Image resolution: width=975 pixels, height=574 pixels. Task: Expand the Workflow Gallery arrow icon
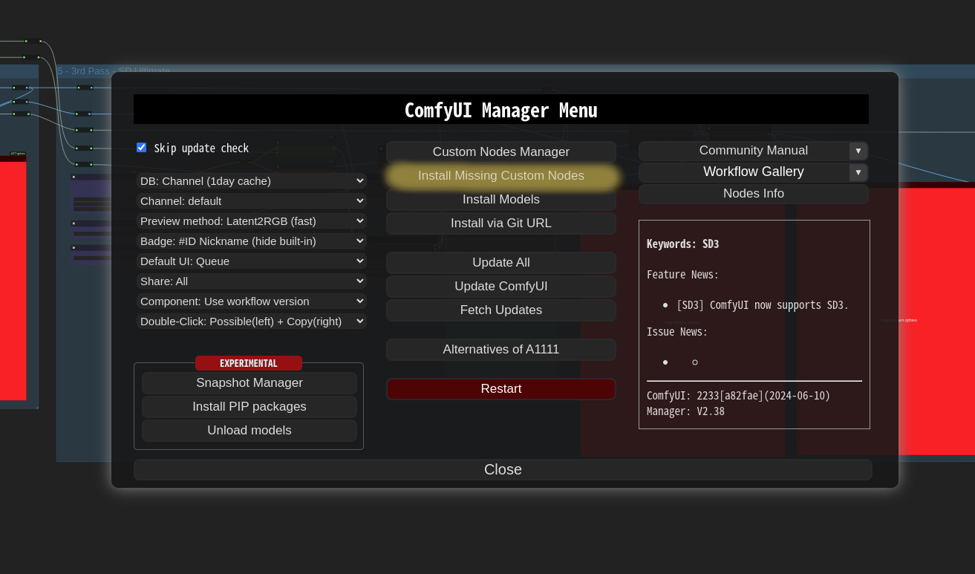858,172
